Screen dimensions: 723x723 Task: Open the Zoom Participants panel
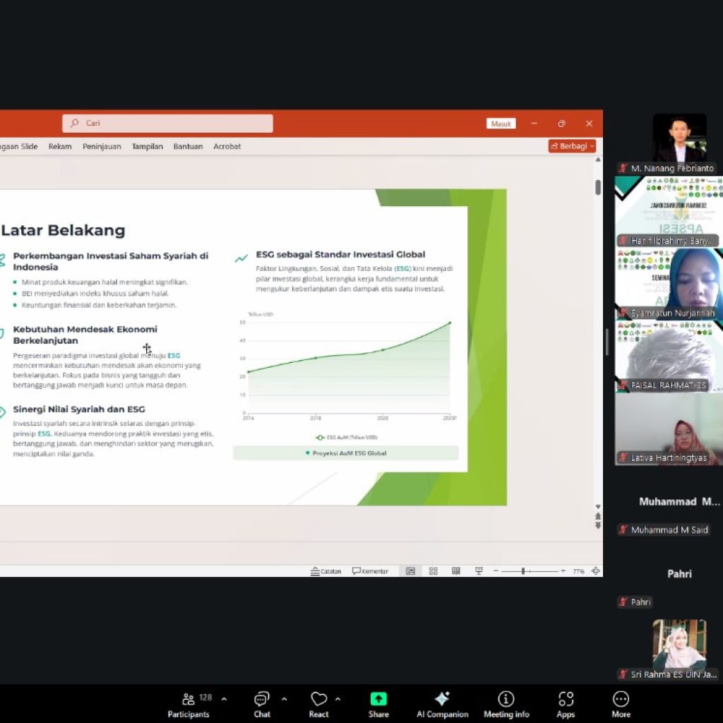click(189, 703)
